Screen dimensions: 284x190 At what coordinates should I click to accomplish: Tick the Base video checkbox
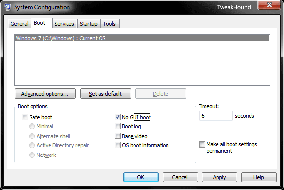(x=117, y=136)
